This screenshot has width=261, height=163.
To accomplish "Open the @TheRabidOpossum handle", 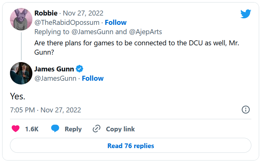I will (67, 22).
